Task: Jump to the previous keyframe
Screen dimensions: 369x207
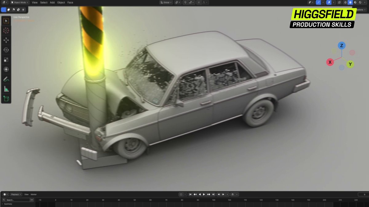Action: (x=195, y=194)
